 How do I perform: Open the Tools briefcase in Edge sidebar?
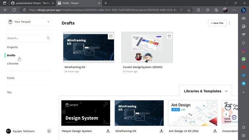(x=244, y=18)
